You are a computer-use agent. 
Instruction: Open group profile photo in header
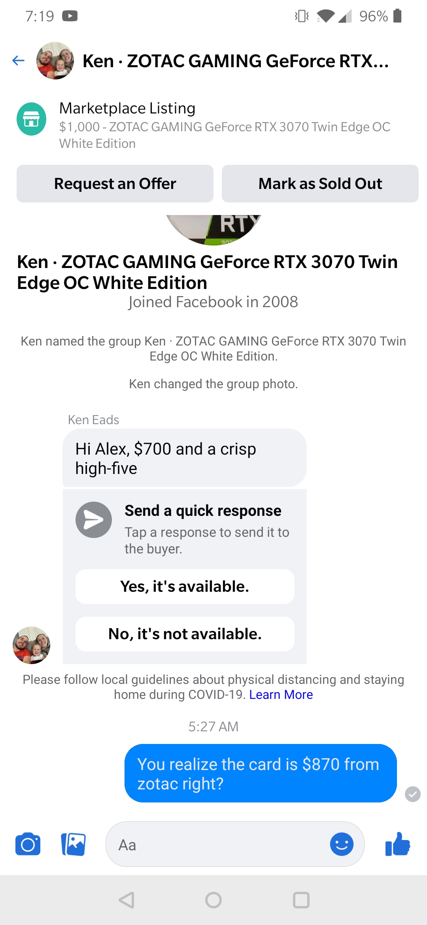click(x=55, y=60)
